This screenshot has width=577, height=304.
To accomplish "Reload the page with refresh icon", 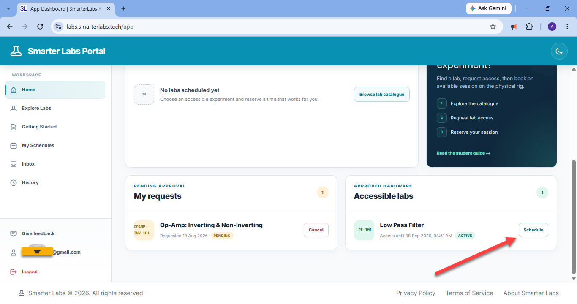I will [40, 27].
